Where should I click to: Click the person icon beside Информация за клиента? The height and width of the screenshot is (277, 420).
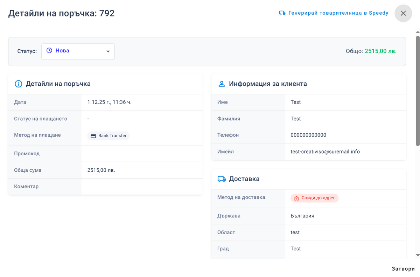click(x=222, y=84)
